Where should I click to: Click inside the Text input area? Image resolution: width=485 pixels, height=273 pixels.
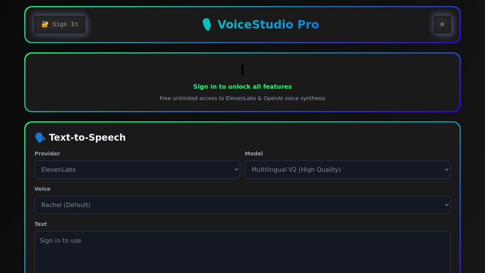tap(242, 252)
